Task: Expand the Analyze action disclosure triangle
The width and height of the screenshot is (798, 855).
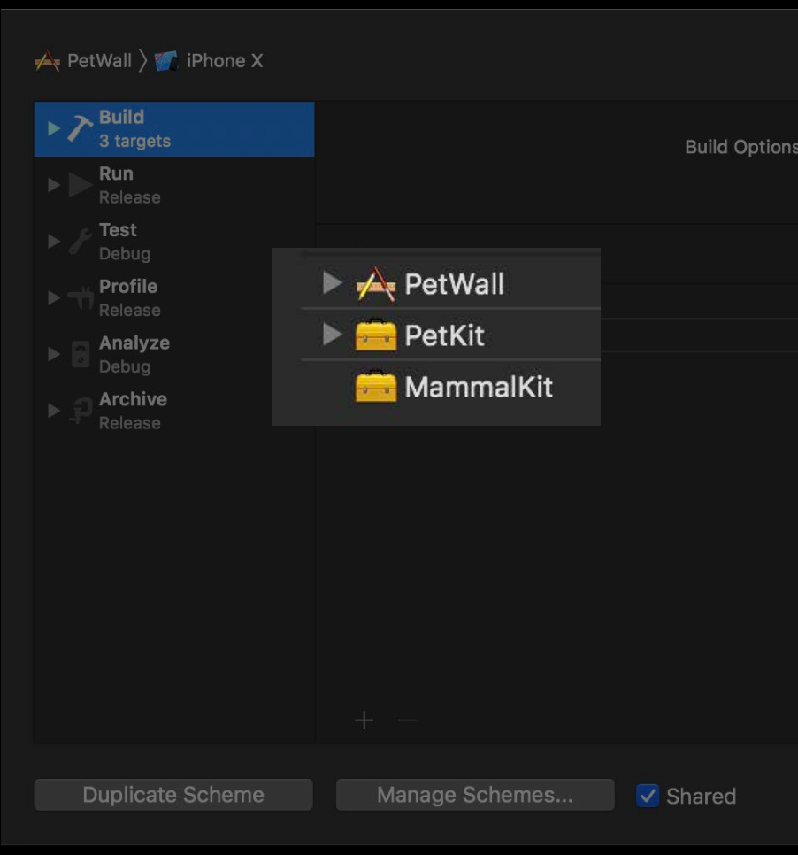Action: (x=53, y=354)
